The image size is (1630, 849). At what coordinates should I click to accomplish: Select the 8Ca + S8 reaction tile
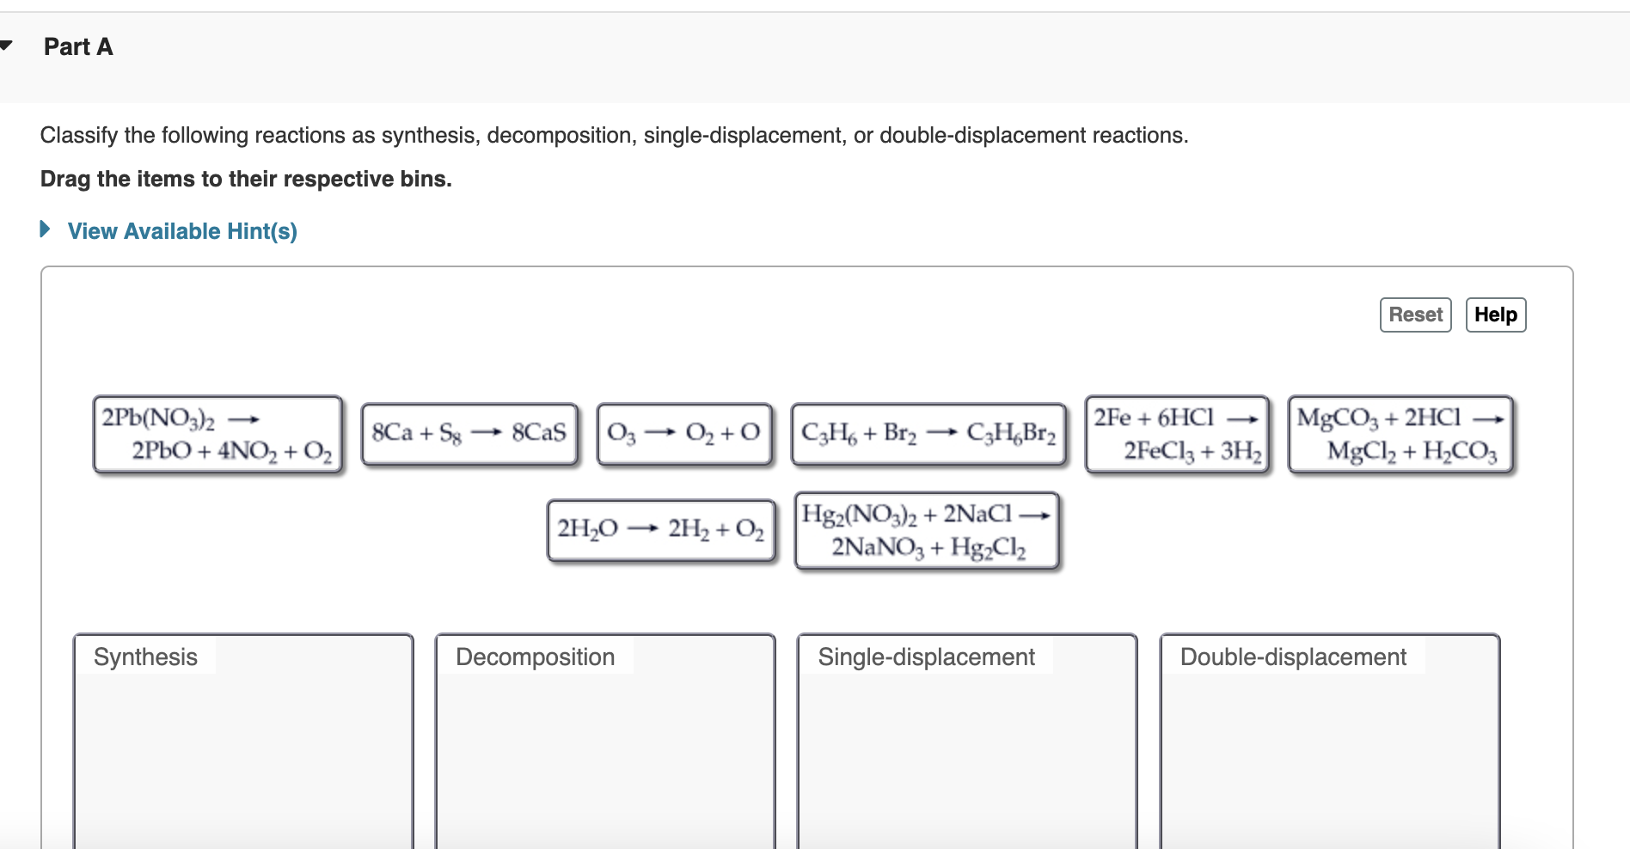pyautogui.click(x=469, y=433)
